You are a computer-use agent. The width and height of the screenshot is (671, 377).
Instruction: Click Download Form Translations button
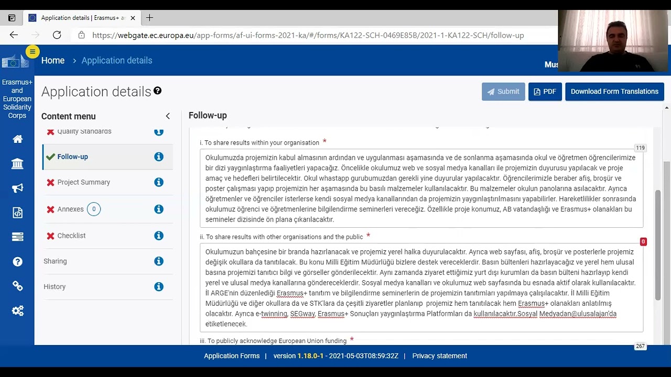(614, 92)
